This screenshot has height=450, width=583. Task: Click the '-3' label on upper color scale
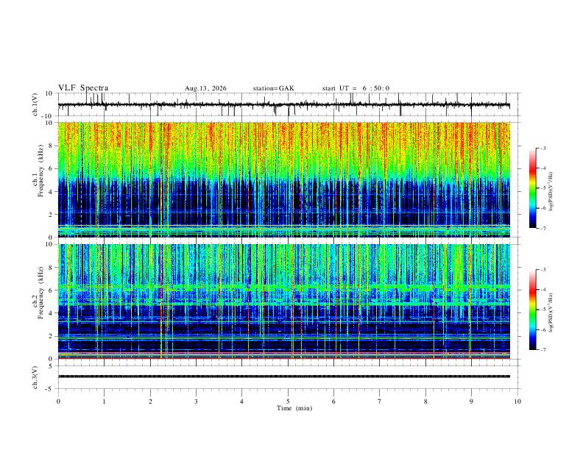click(543, 148)
